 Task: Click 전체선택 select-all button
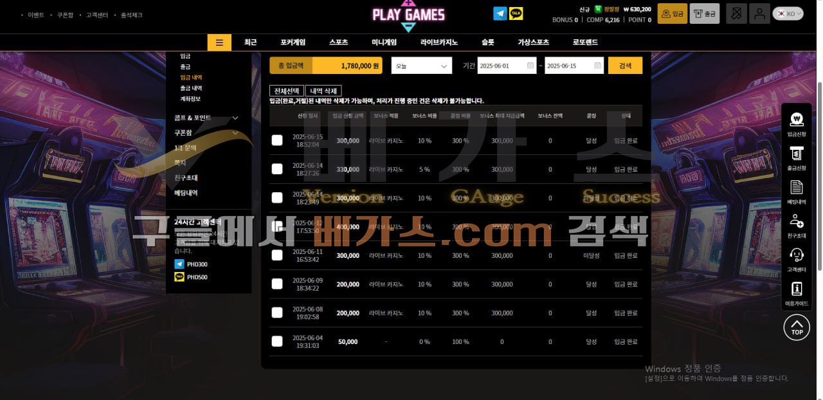[x=287, y=91]
